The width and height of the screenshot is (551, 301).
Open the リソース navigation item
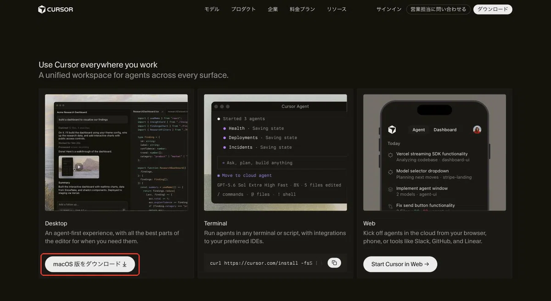(337, 9)
